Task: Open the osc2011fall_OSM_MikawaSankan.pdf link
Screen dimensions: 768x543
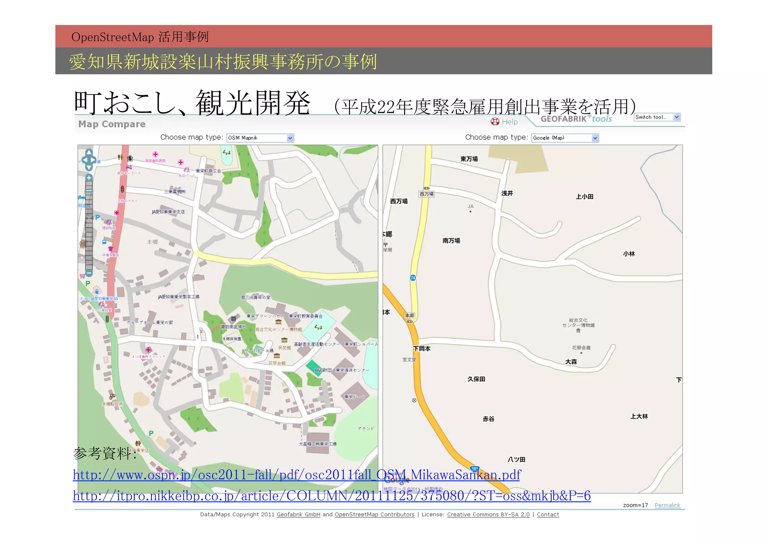Action: pyautogui.click(x=297, y=475)
